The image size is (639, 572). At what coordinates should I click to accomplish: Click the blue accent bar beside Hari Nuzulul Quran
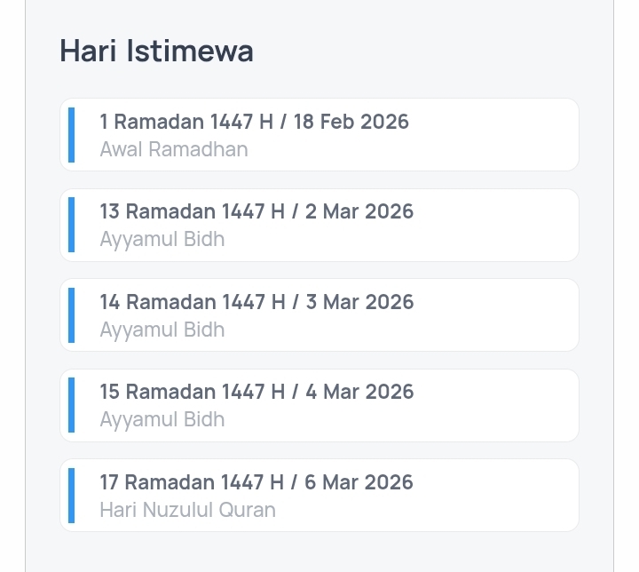click(x=71, y=496)
